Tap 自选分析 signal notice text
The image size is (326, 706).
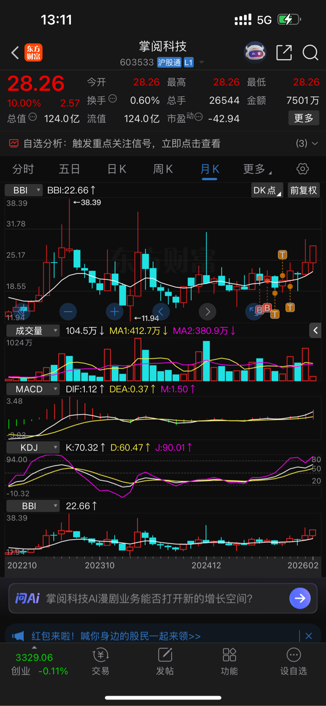tap(122, 144)
